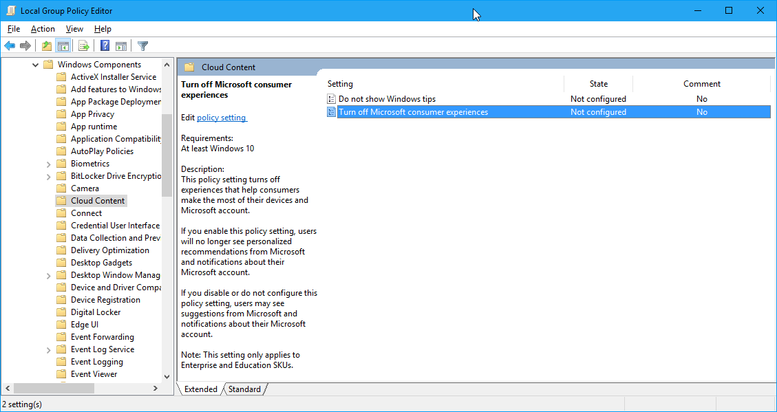Image resolution: width=777 pixels, height=412 pixels.
Task: Click the Windows Components folder icon
Action: (48, 65)
